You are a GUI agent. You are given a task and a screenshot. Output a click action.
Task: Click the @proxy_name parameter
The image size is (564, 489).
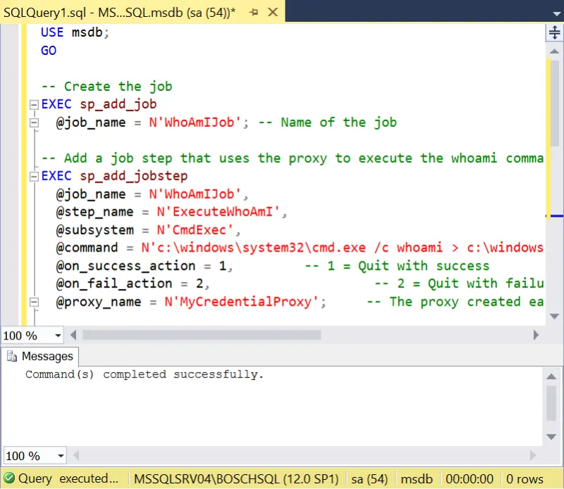tap(99, 302)
